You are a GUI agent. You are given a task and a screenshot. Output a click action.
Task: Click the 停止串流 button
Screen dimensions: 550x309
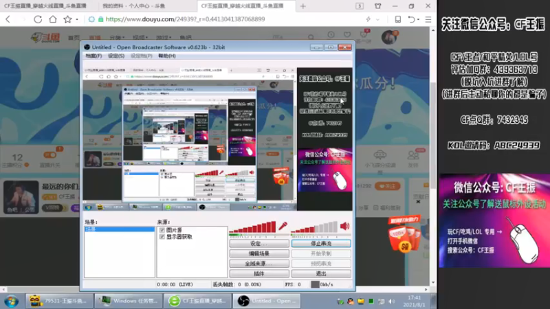pos(321,244)
